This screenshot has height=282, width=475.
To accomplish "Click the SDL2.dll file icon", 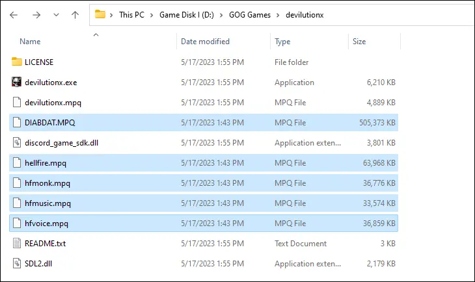I will (x=17, y=263).
